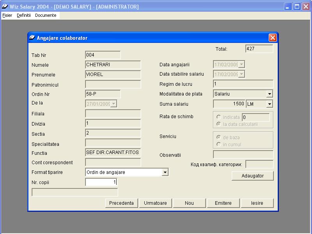Open the Documente menu

click(x=46, y=16)
